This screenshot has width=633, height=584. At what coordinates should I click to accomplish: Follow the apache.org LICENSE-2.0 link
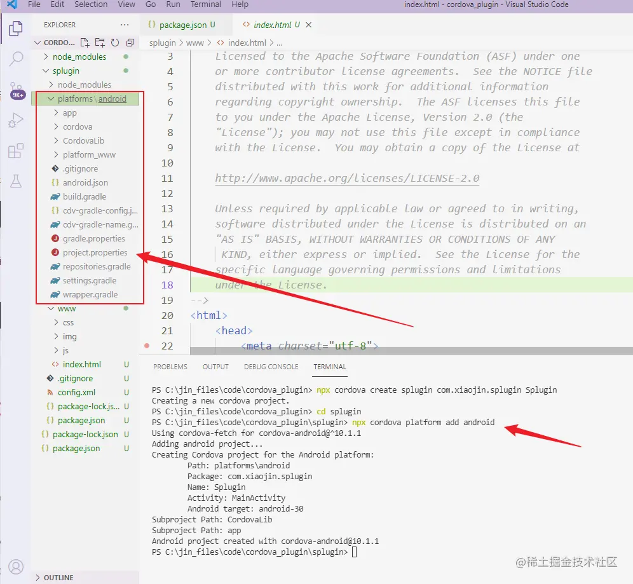[347, 179]
